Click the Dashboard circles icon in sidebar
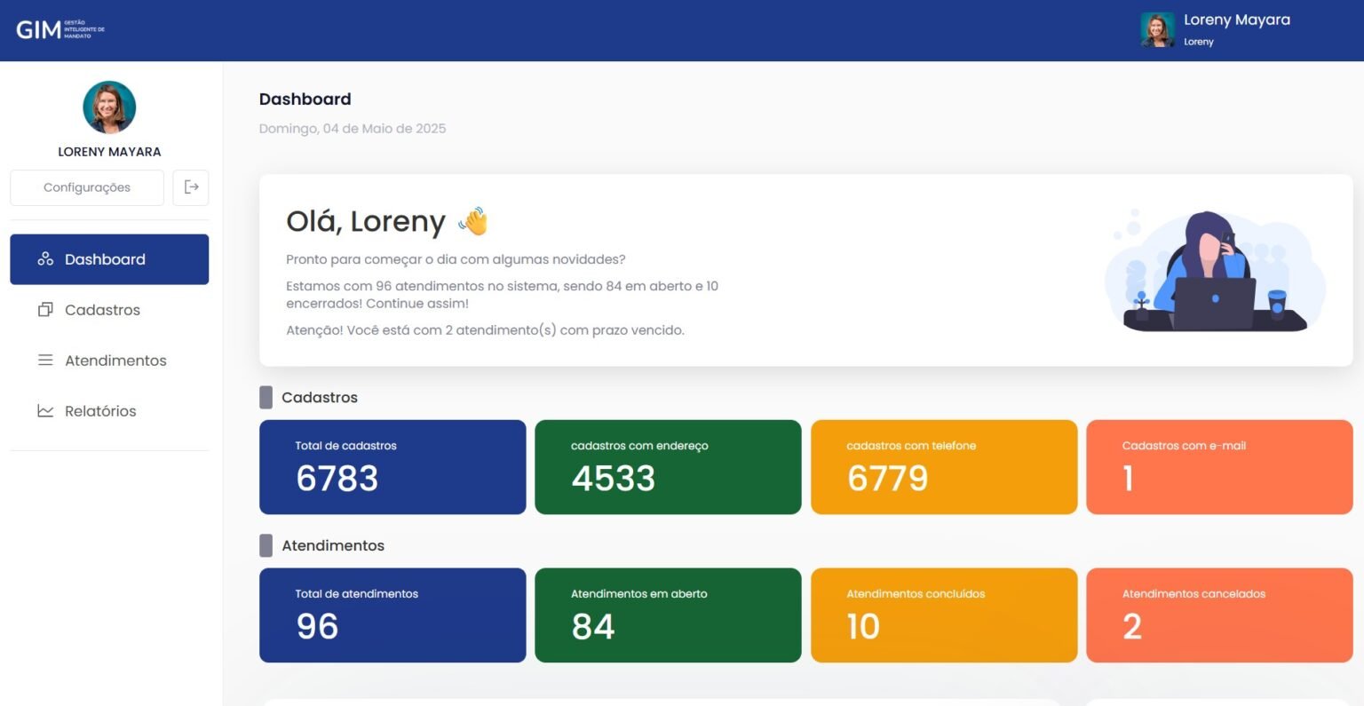The width and height of the screenshot is (1364, 706). (45, 259)
